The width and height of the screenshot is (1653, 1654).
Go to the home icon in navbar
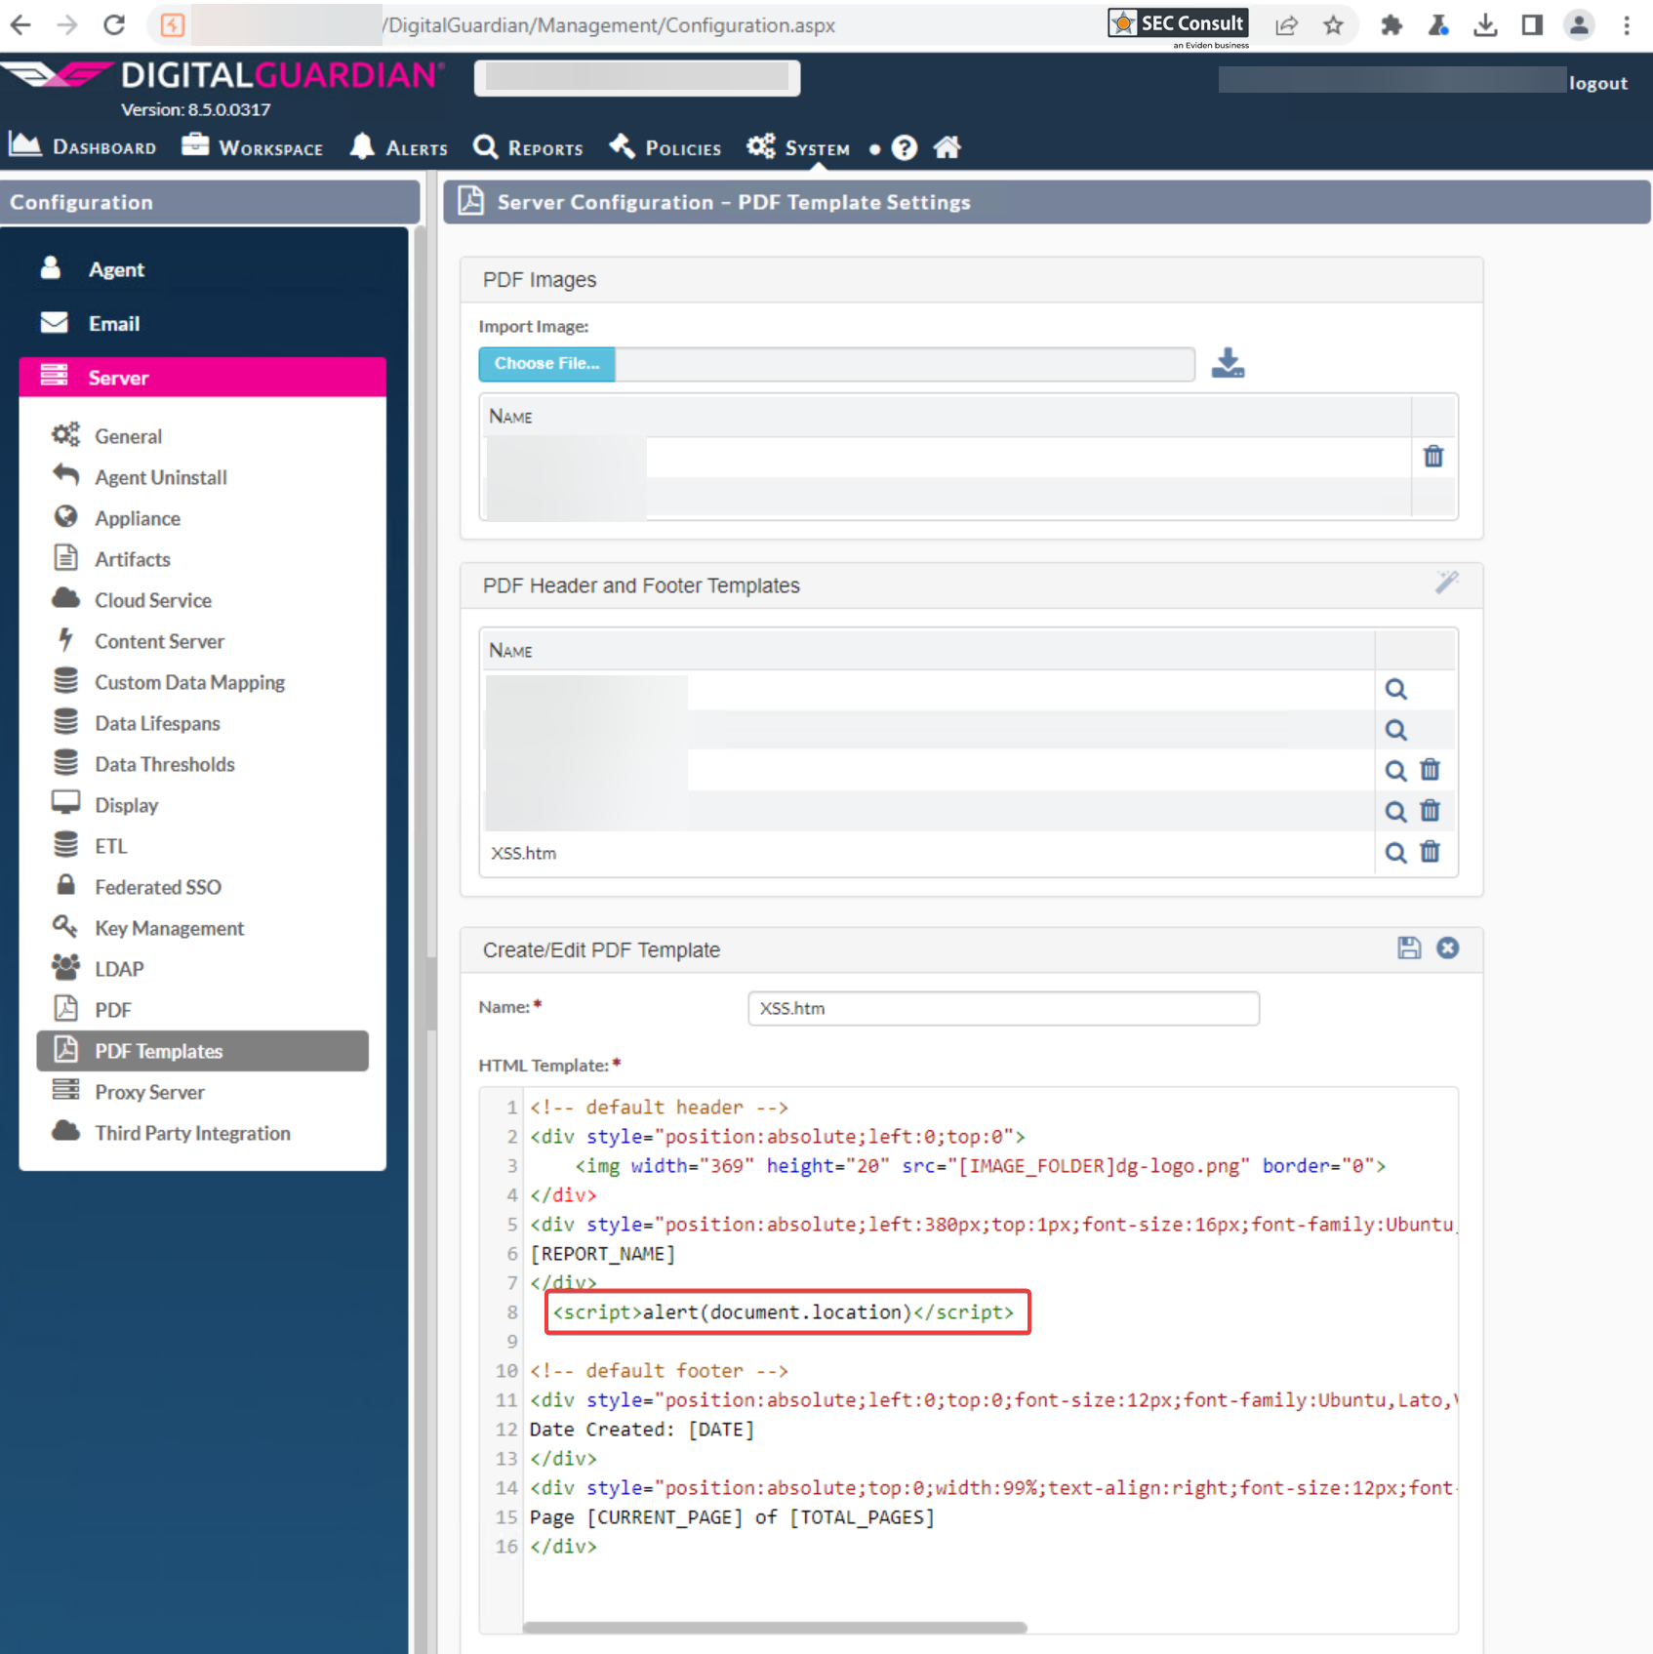pos(947,147)
